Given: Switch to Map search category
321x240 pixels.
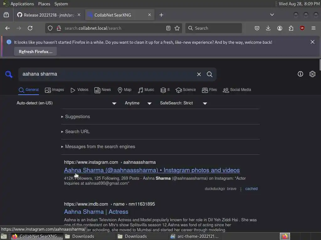Looking at the screenshot, I should click(124, 90).
